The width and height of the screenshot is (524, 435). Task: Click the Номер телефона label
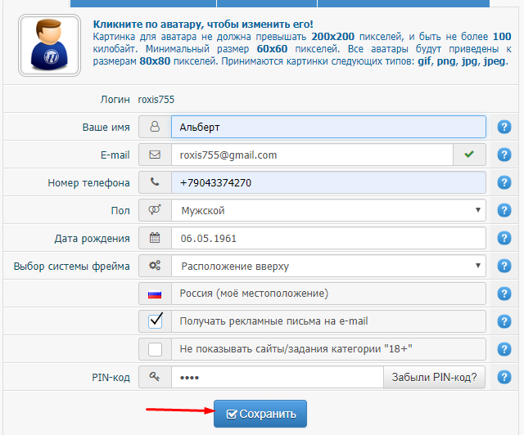click(88, 183)
